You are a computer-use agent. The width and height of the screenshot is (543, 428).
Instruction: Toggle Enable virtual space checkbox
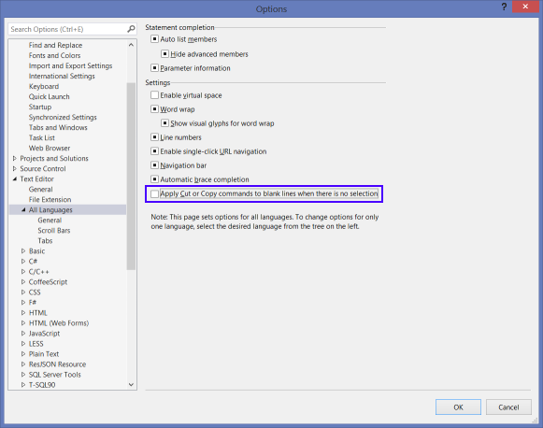click(155, 95)
